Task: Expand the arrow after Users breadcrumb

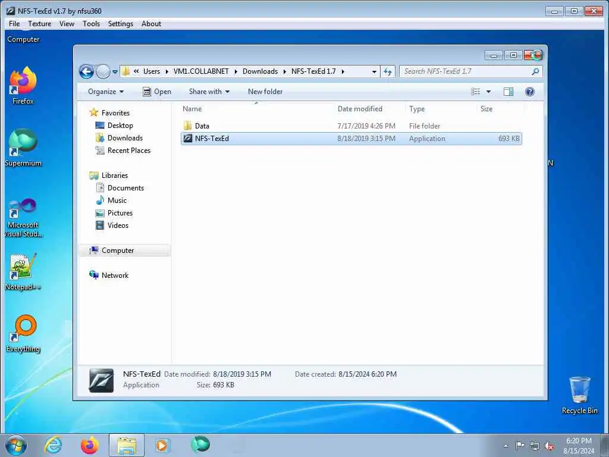Action: [167, 71]
